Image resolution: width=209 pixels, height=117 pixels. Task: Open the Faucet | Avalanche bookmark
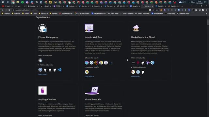pos(127,13)
